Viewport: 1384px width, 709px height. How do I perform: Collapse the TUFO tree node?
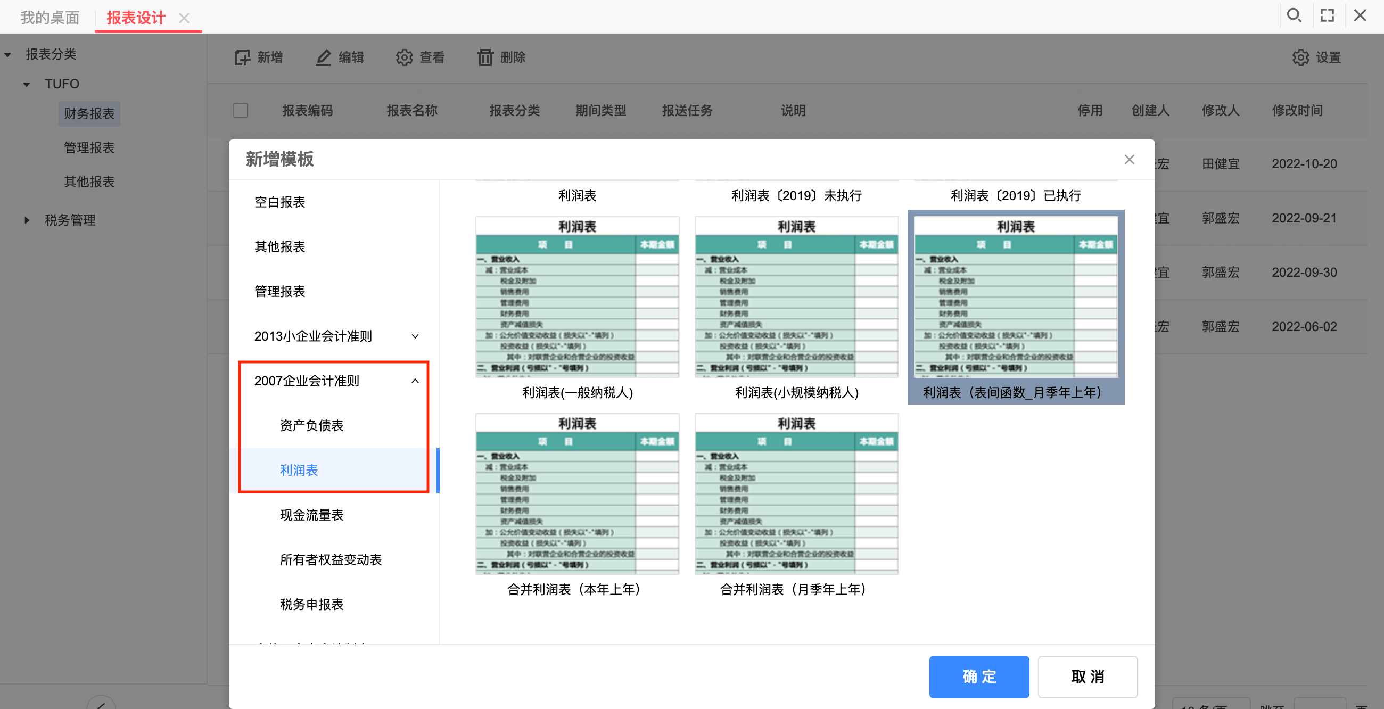[x=27, y=84]
